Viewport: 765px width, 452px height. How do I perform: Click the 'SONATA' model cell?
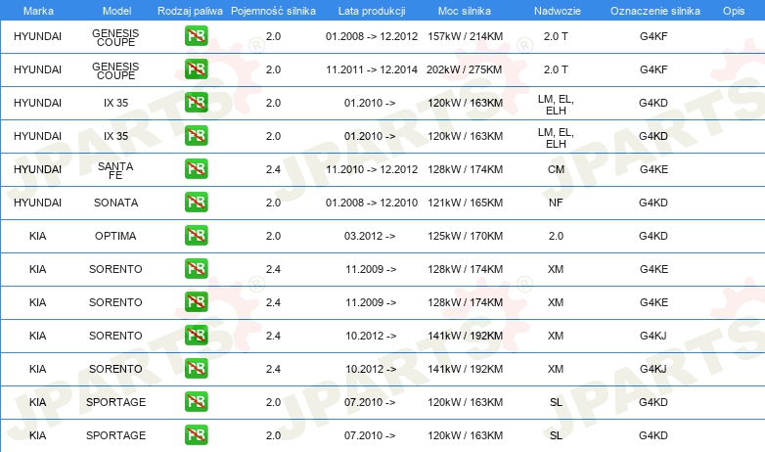pyautogui.click(x=116, y=203)
